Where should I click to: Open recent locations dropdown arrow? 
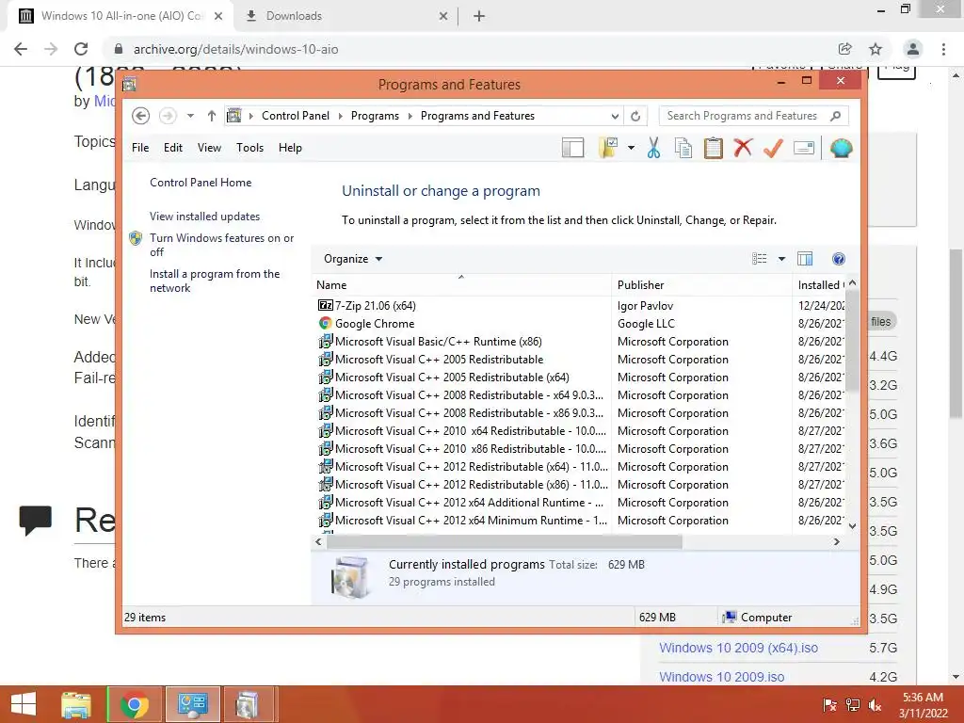pos(190,116)
